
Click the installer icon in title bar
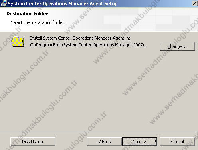4,4
